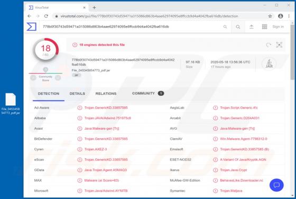The height and width of the screenshot is (199, 296).
Task: Click the File_045345854773_pdf.jar filename text
Action: pos(91,70)
